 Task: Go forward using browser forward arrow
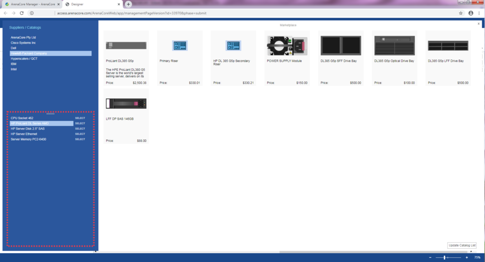point(14,13)
